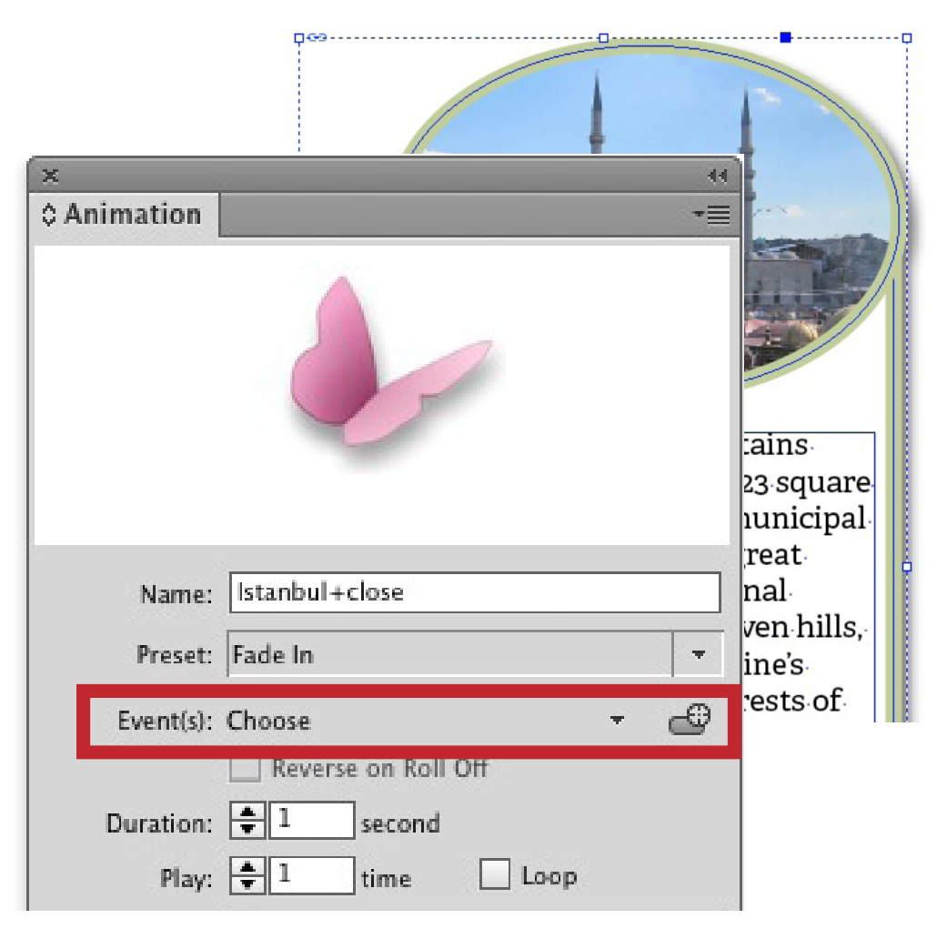937x939 pixels.
Task: Close the Animation panel
Action: tap(50, 176)
